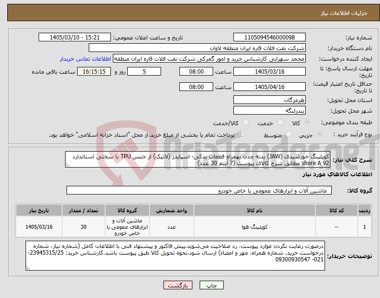Image resolution: width=380 pixels, height=298 pixels.
Task: Click the چاپ (print) button
Action: point(211,285)
